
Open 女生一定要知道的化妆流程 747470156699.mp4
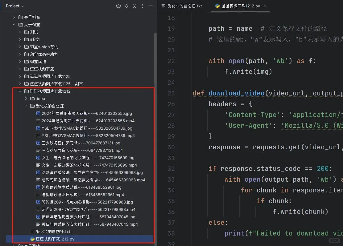tap(89, 165)
